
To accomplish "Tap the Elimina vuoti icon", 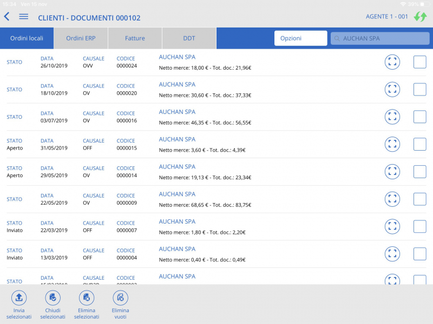I will (120, 298).
